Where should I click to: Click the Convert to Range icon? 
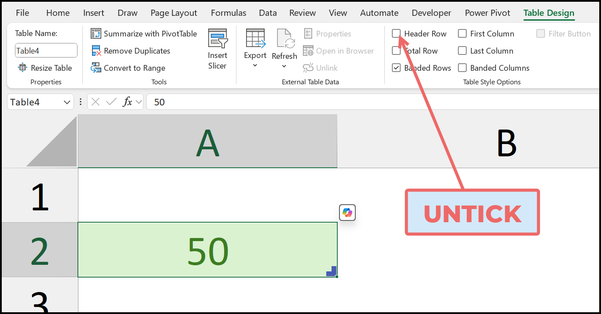tap(96, 68)
